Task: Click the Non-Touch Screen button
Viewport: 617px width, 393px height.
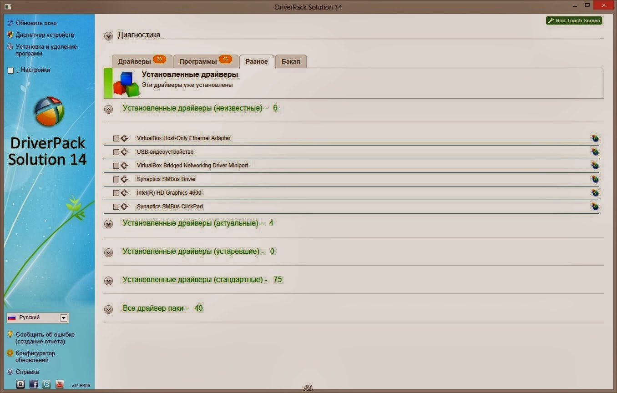Action: [x=574, y=20]
